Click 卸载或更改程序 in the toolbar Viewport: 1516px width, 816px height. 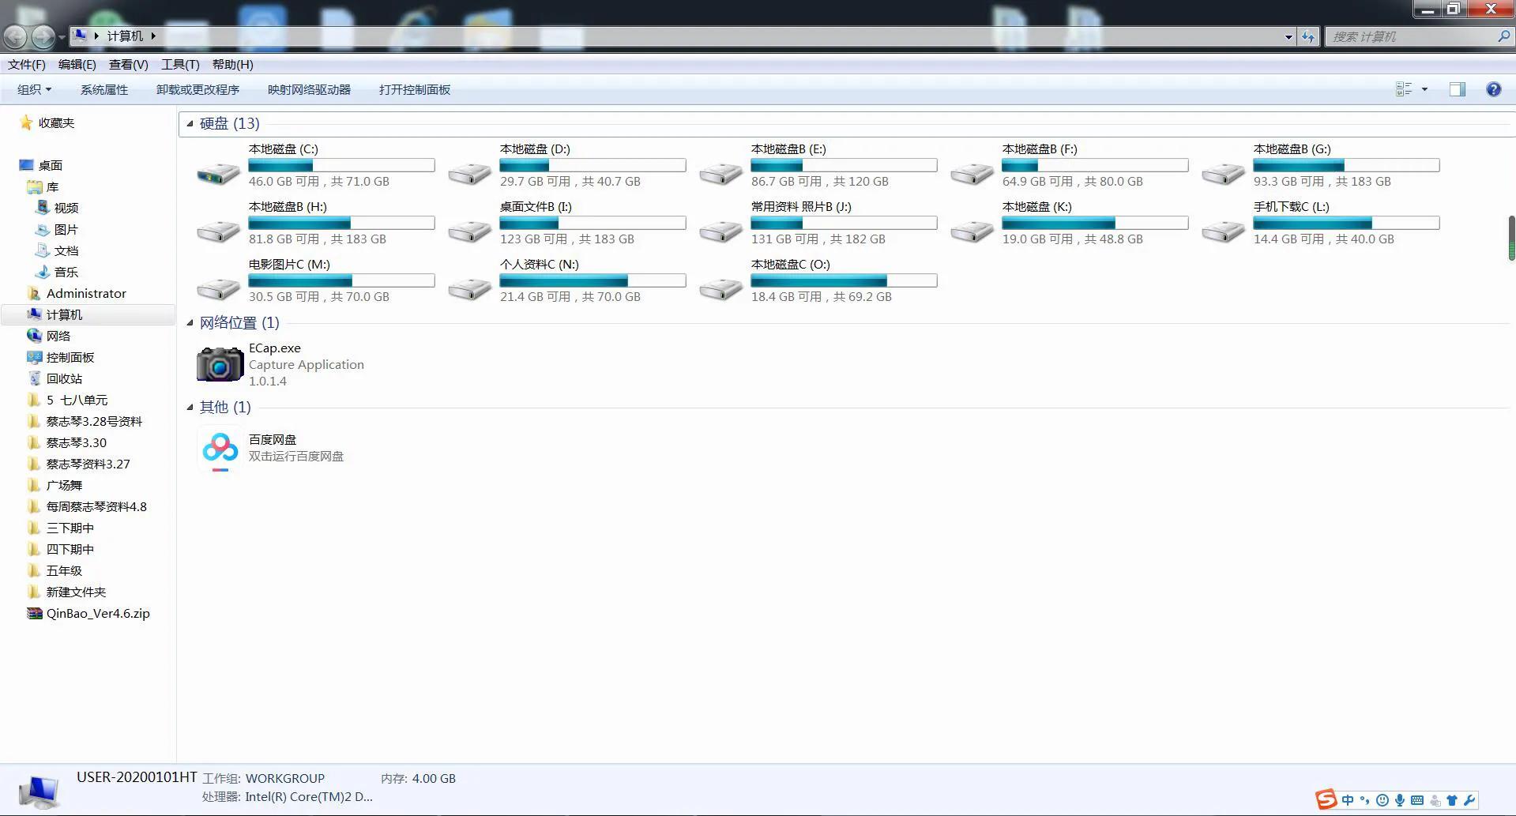pyautogui.click(x=197, y=89)
